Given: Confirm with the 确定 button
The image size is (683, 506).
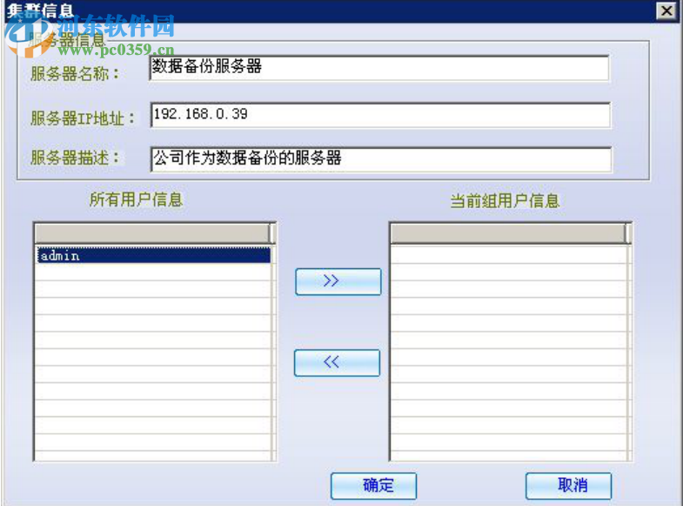Looking at the screenshot, I should coord(374,485).
